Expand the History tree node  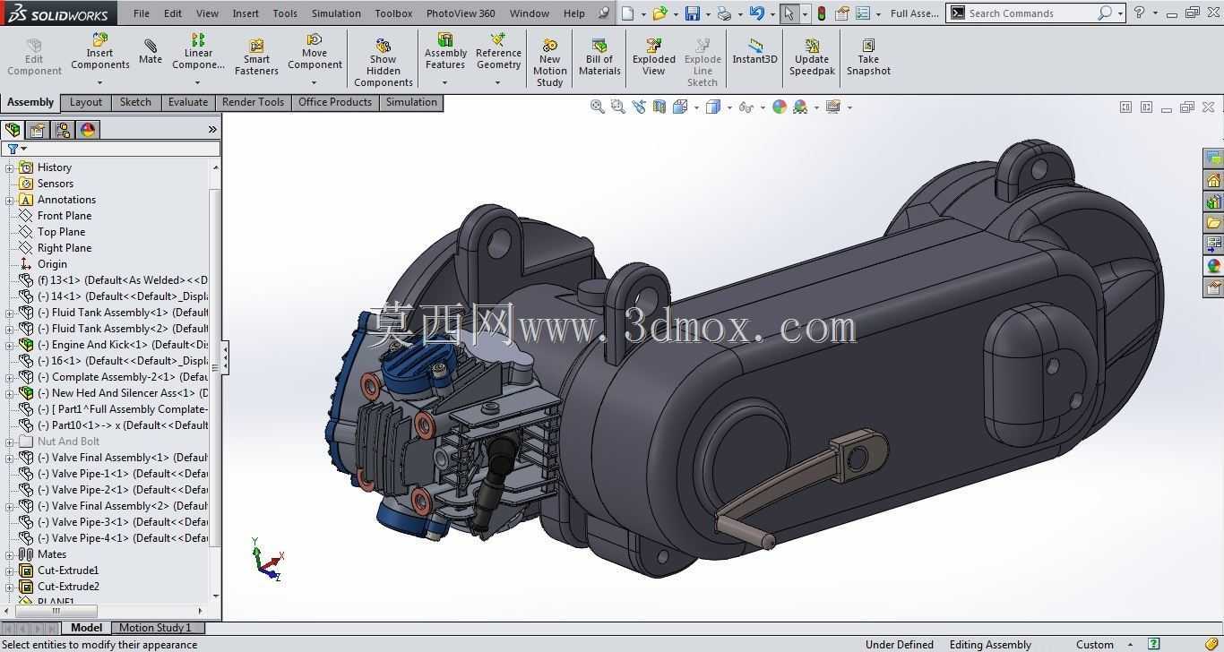10,167
